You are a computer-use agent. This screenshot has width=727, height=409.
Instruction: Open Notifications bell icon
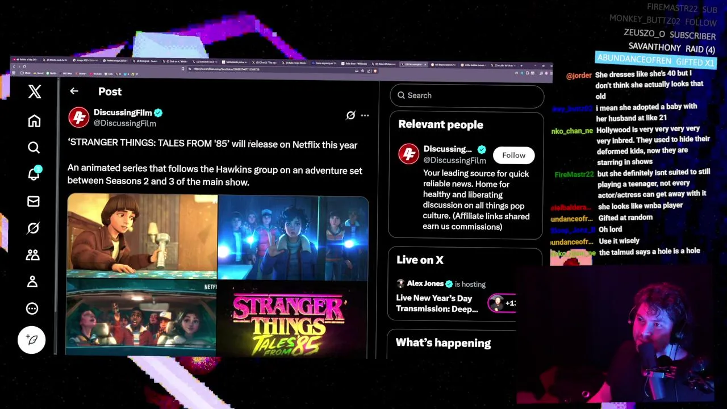(x=34, y=173)
